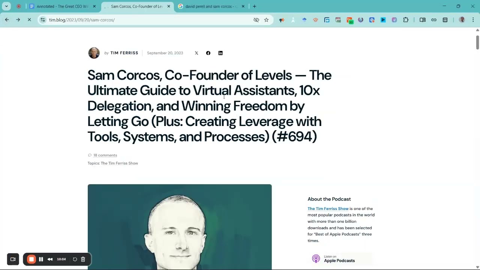Delete the recording with the trash icon
The image size is (480, 270).
point(83,259)
